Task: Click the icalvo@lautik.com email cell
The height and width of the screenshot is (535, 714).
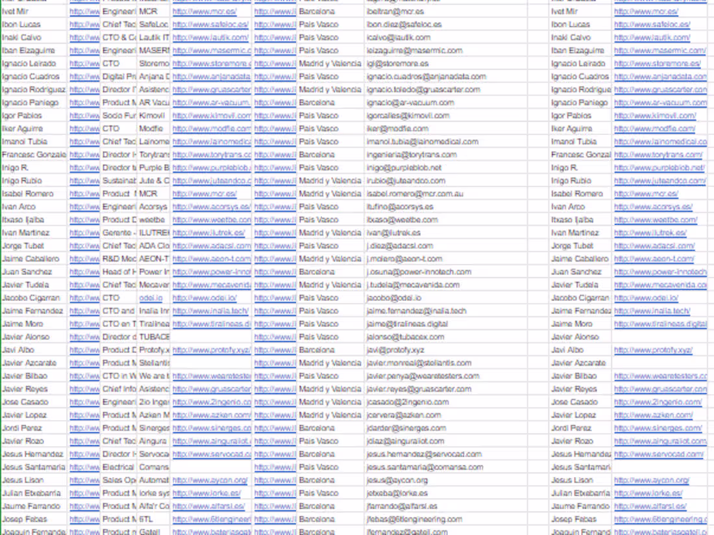Action: [x=398, y=38]
